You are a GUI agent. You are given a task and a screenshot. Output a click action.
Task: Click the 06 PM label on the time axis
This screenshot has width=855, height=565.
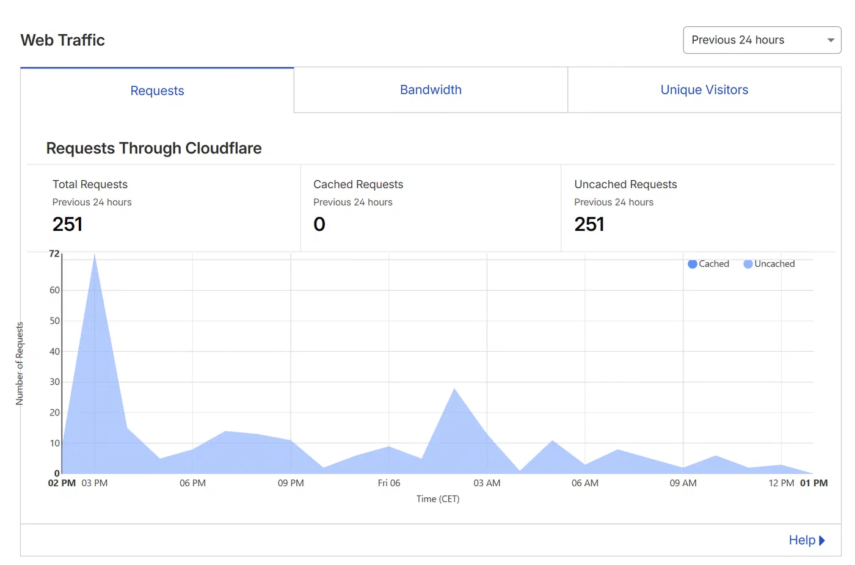pos(192,483)
